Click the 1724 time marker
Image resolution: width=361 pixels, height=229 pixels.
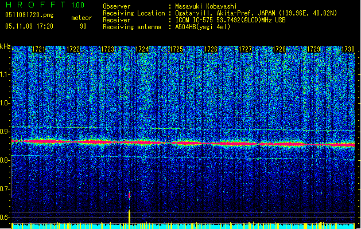tap(142, 49)
